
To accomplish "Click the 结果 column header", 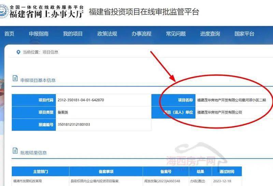I will pyautogui.click(x=200, y=172).
